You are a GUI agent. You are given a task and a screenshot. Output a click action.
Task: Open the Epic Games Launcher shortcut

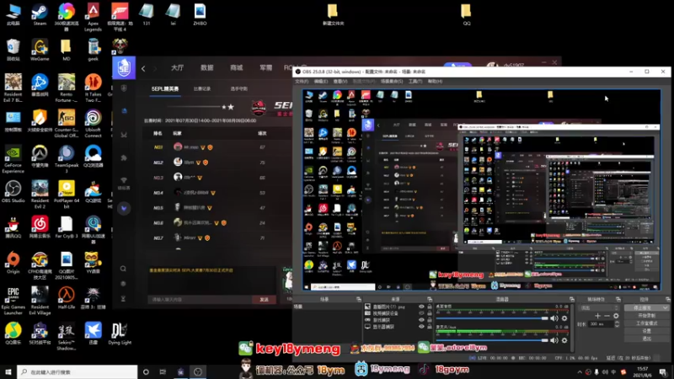point(13,302)
